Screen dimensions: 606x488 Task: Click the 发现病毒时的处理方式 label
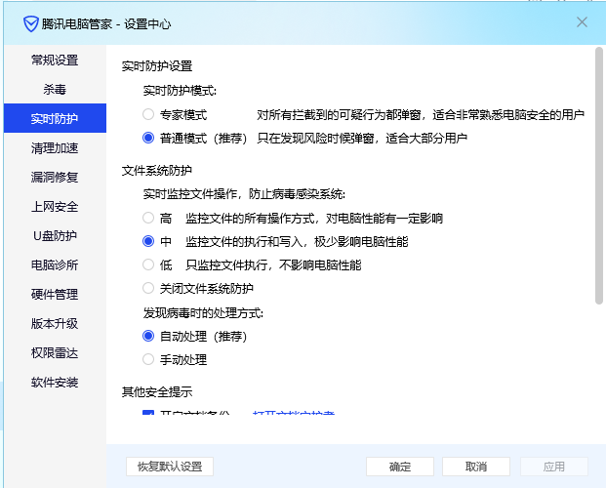pos(203,313)
